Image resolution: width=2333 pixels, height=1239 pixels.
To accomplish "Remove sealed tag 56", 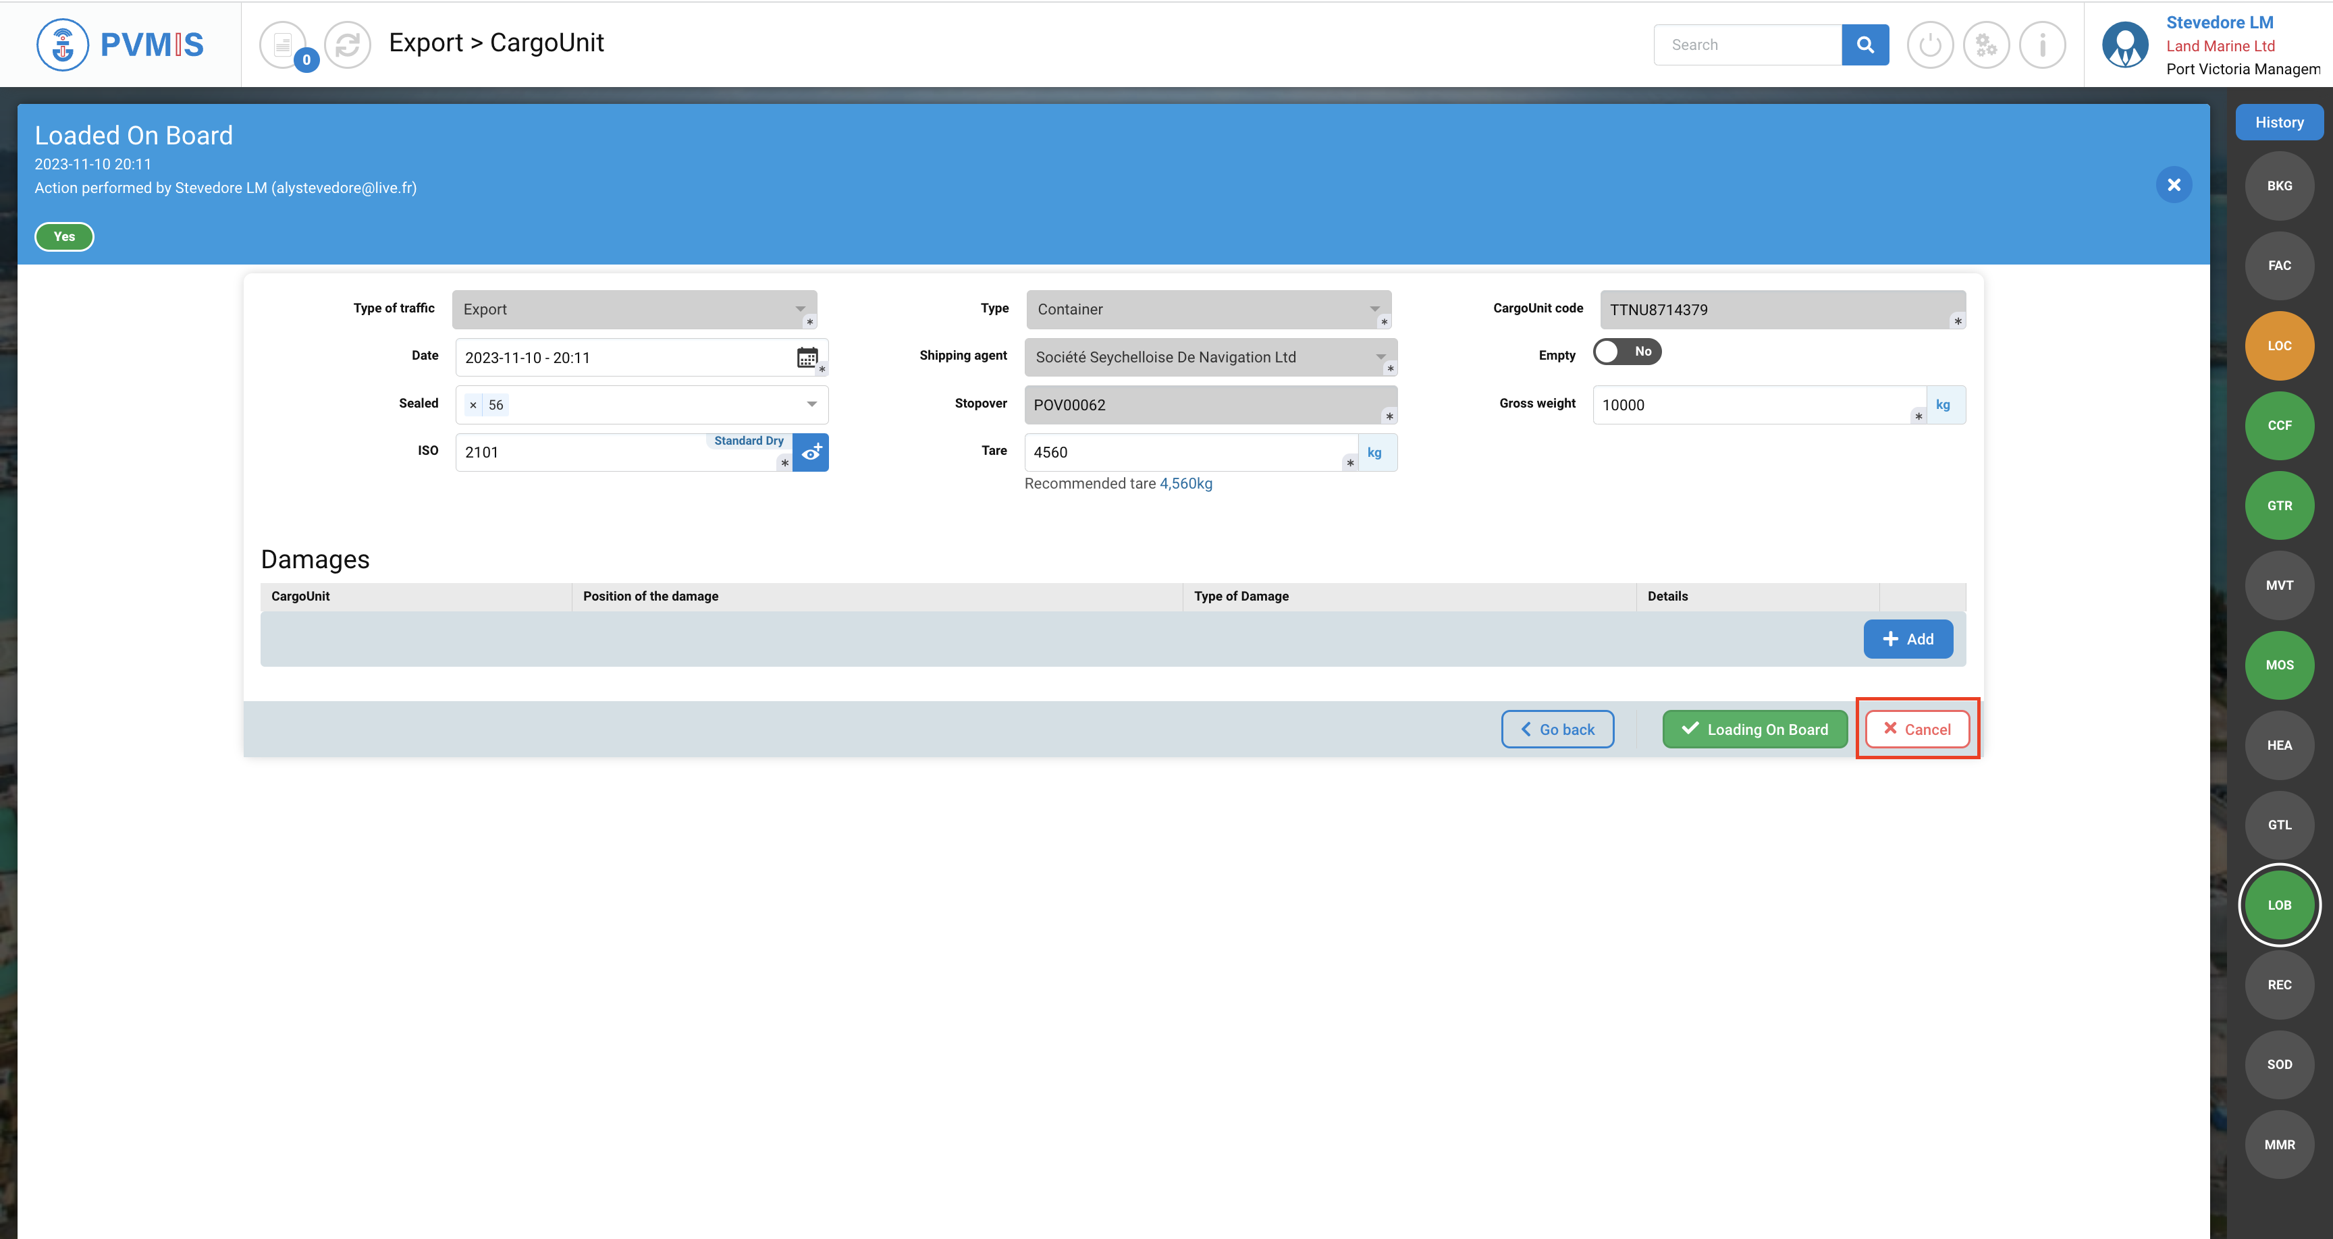I will (x=473, y=405).
